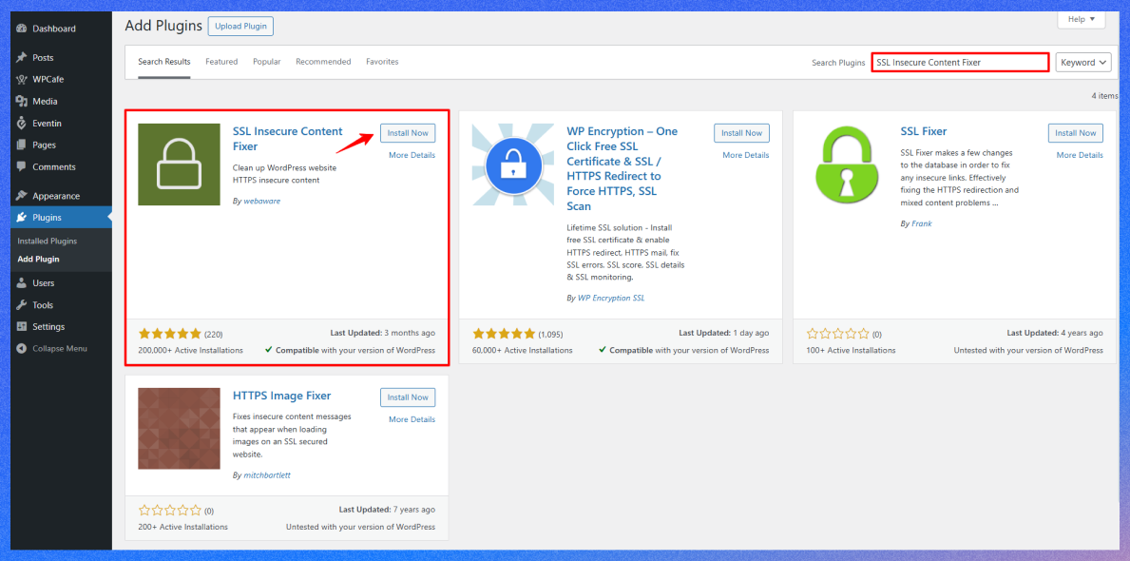The height and width of the screenshot is (561, 1130).
Task: Click the mitchbartlett author link
Action: [267, 475]
